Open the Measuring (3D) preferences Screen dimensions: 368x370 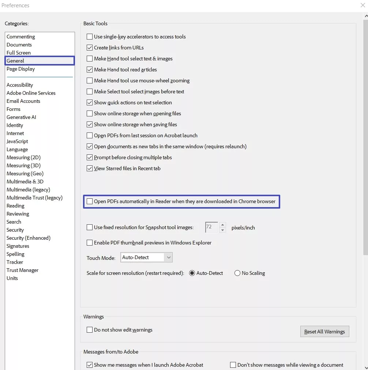coord(23,165)
